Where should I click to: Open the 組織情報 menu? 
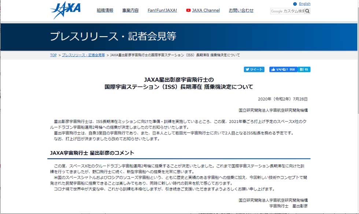105,10
